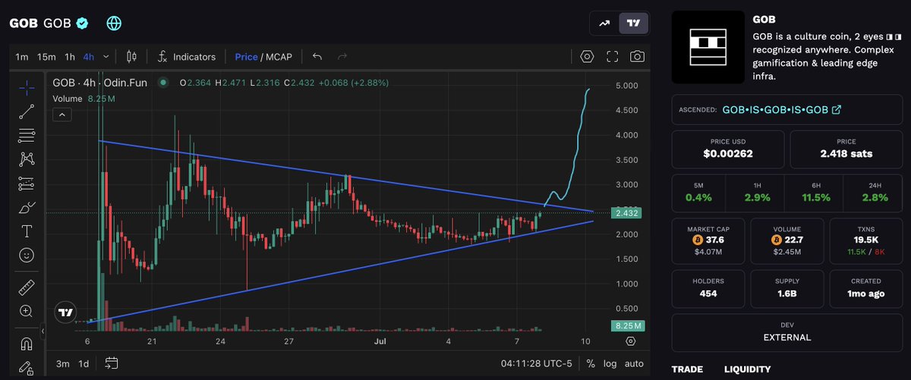The image size is (911, 380).
Task: Toggle percent scale on price axis
Action: click(x=591, y=363)
